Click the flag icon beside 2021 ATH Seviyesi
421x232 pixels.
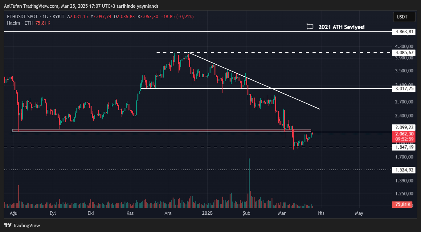tap(310, 27)
